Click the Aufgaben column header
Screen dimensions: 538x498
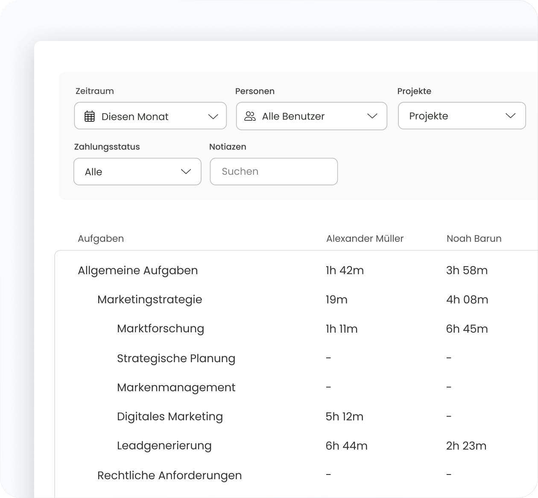tap(101, 238)
